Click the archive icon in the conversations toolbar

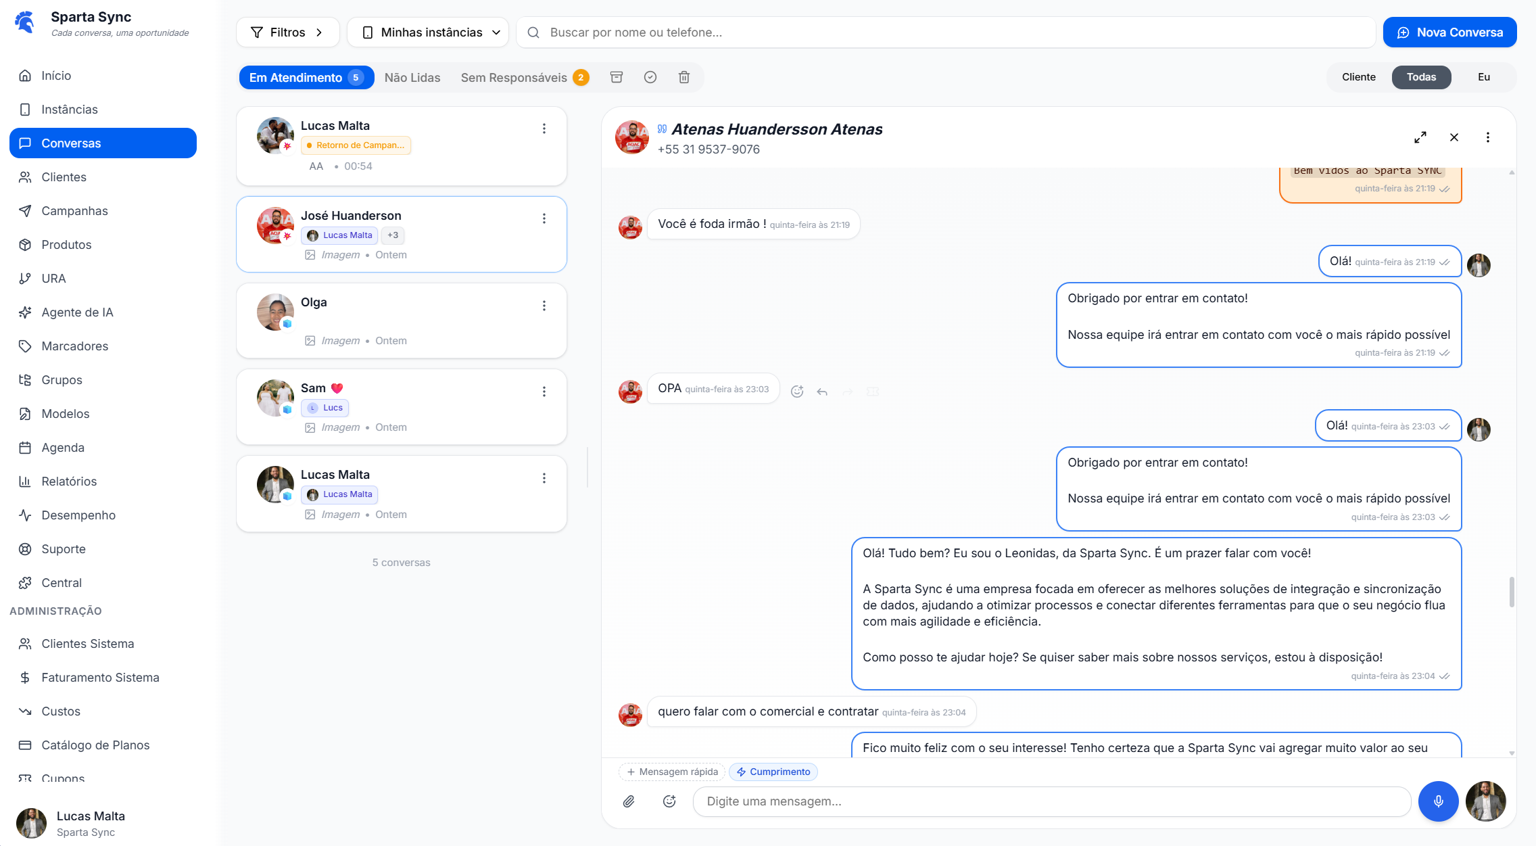click(x=616, y=77)
